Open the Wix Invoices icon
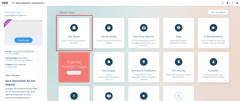 (179, 62)
